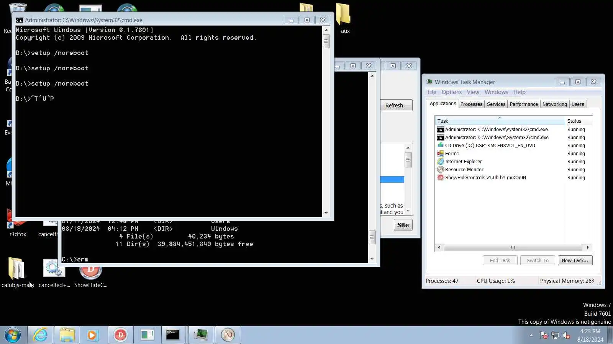The width and height of the screenshot is (613, 344).
Task: Select the Applications tab
Action: pos(443,104)
